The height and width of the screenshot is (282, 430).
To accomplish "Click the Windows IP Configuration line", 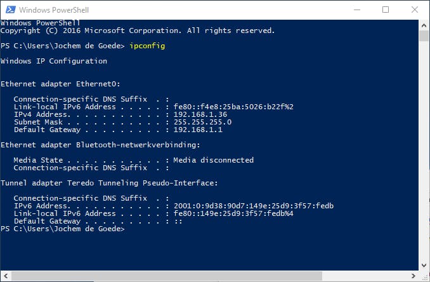I will [x=54, y=61].
